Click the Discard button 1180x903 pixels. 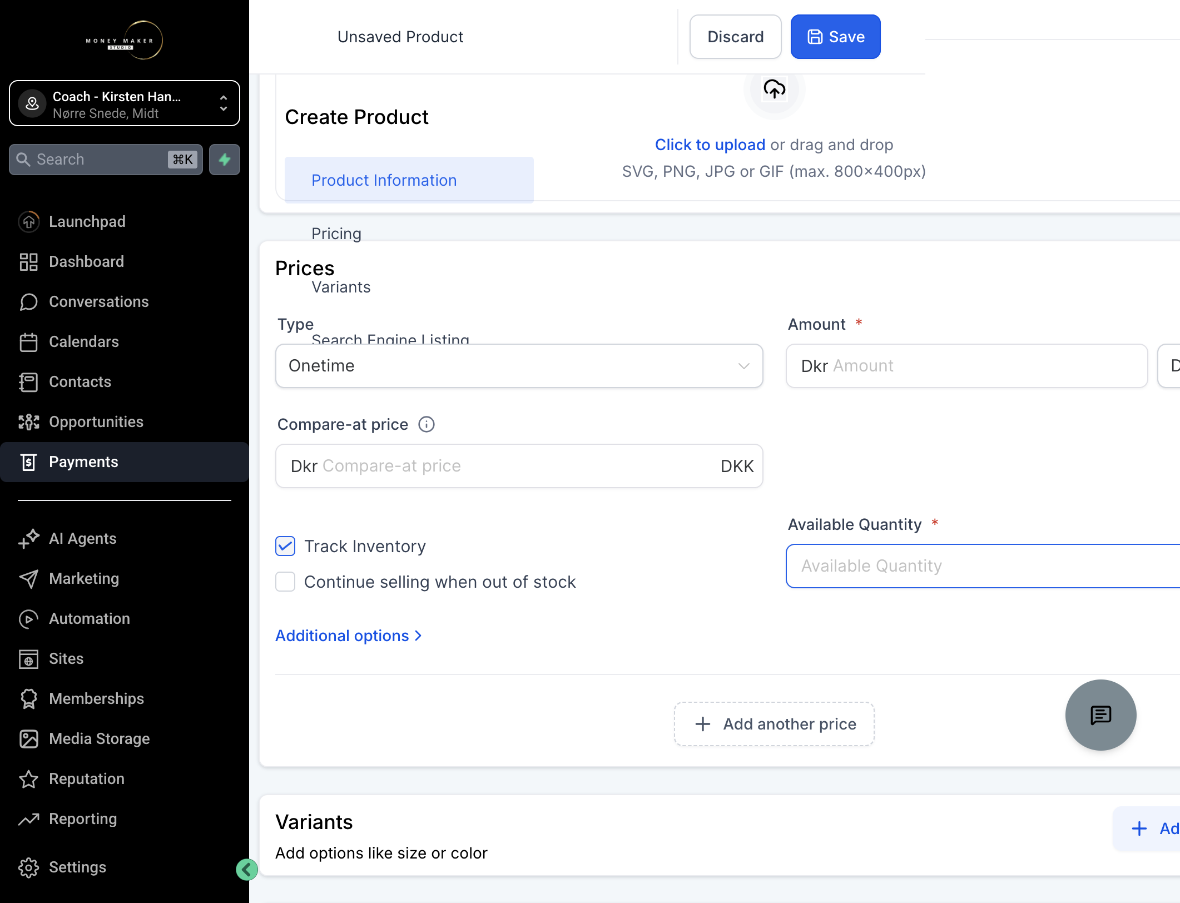point(735,37)
